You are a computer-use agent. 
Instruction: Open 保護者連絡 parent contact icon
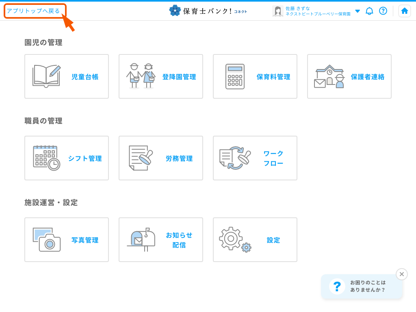(329, 76)
